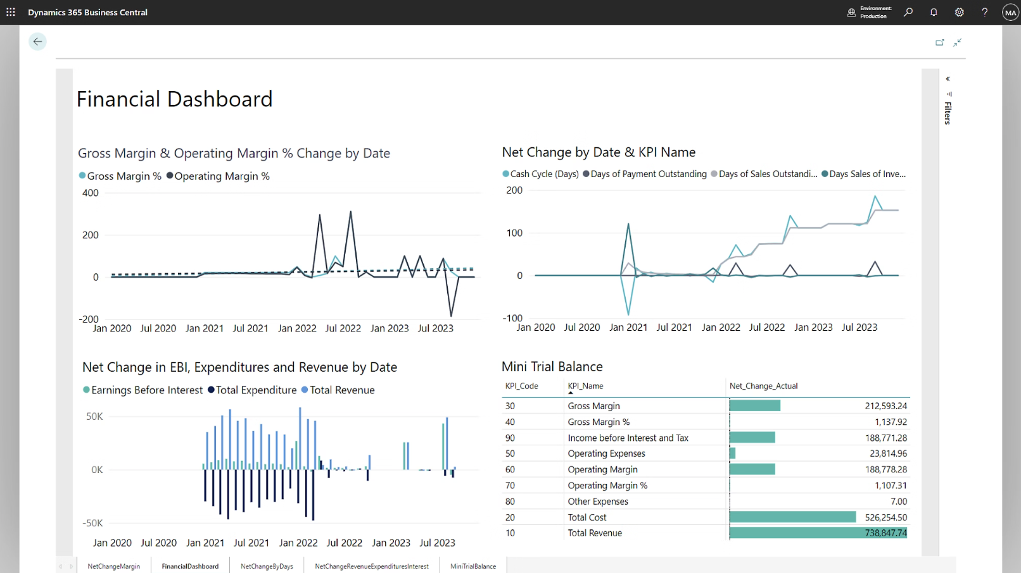The height and width of the screenshot is (573, 1021).
Task: Select the search magnifier icon
Action: tap(908, 12)
